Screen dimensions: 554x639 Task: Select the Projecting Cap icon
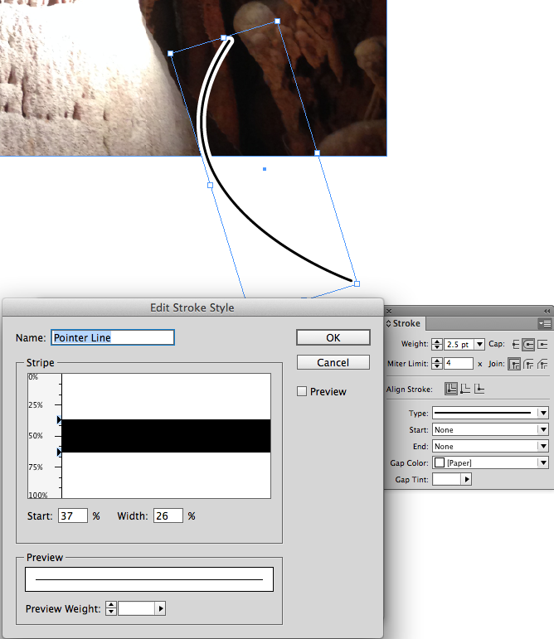(x=542, y=345)
